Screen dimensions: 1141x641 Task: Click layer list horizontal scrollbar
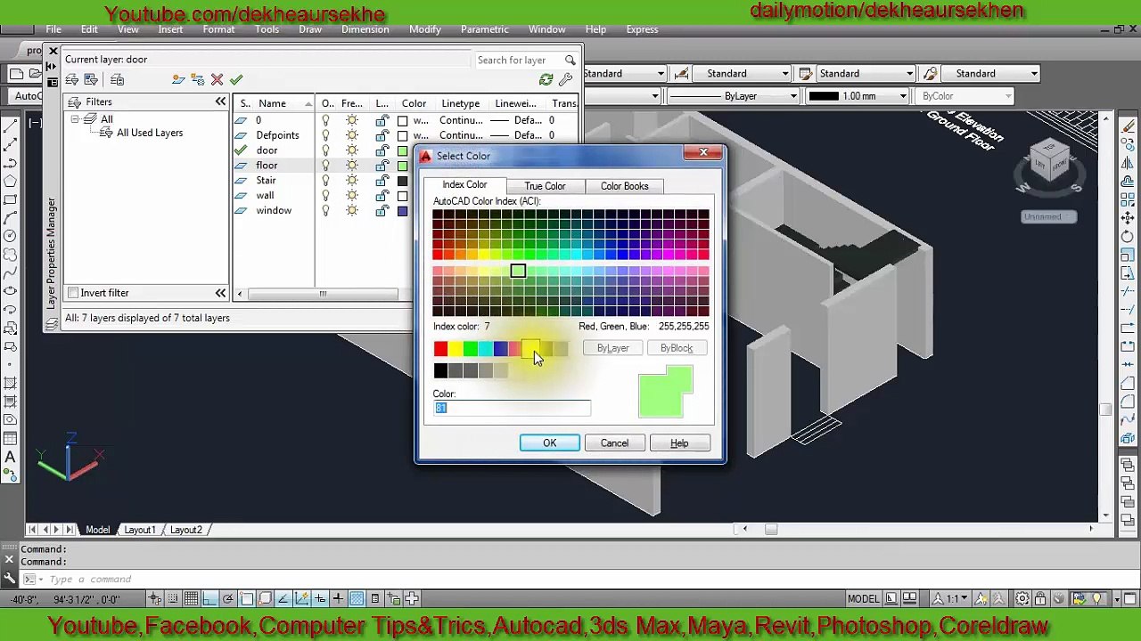click(323, 294)
